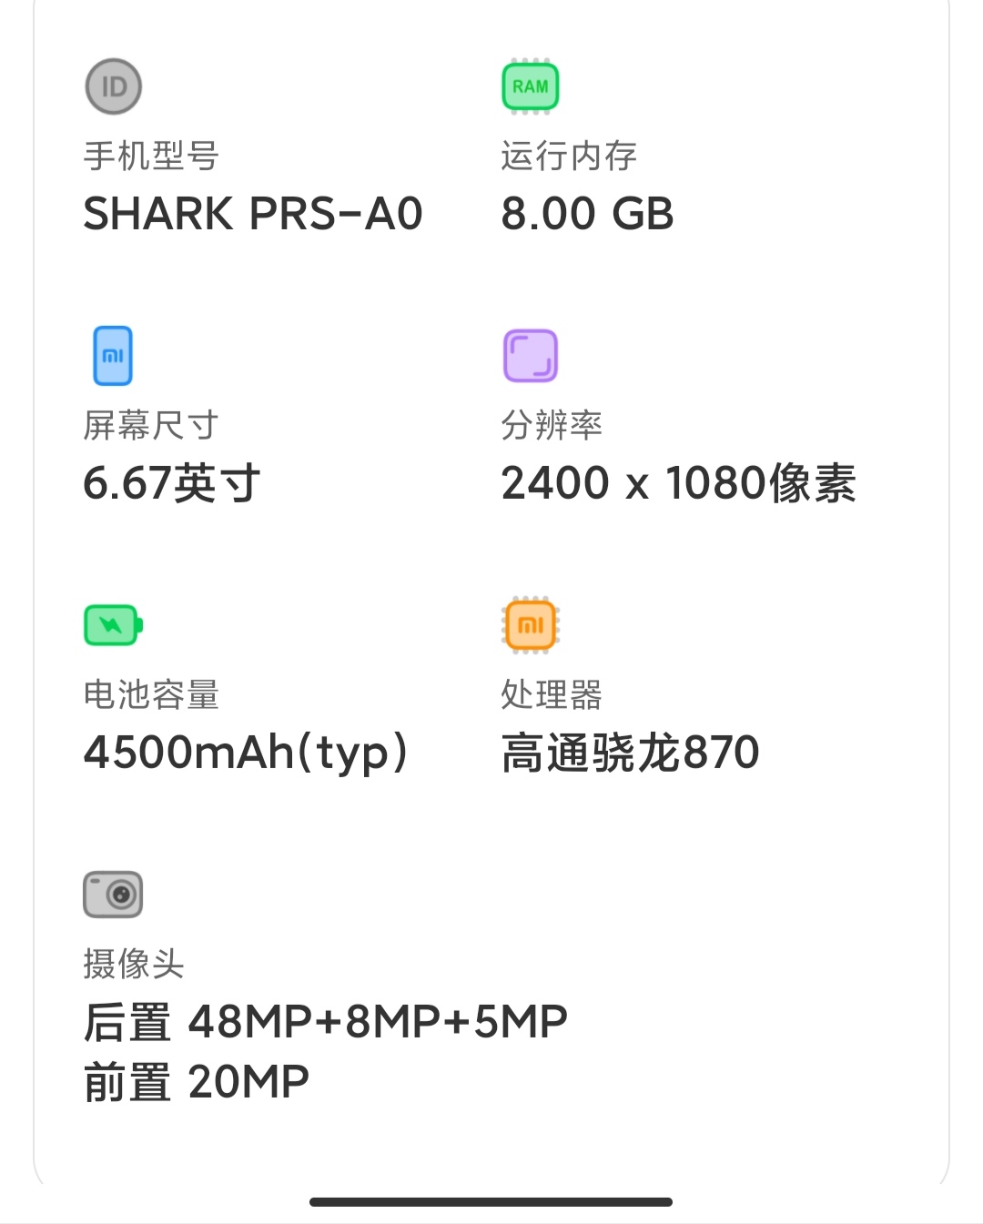The image size is (983, 1224).
Task: Tap the purple resolution frame icon
Action: click(x=531, y=356)
